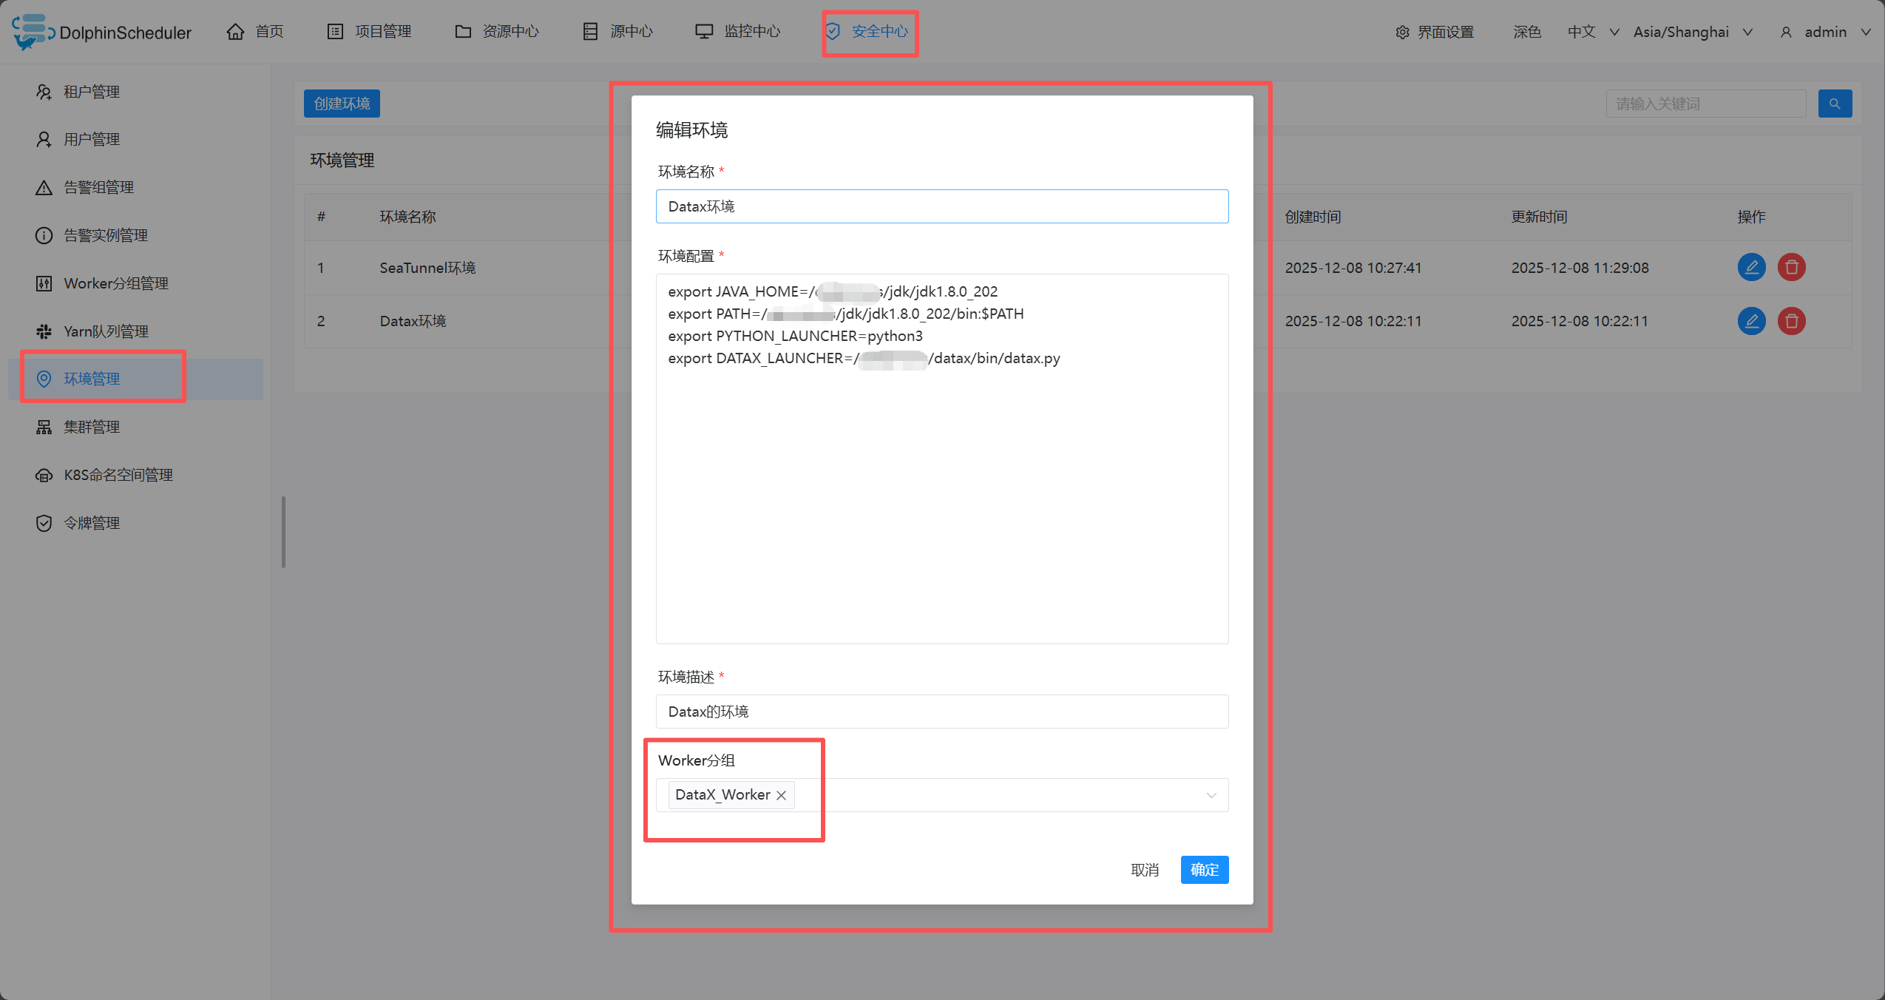Click the delete icon for SeaTunnel环境 row
Viewport: 1885px width, 1000px height.
pyautogui.click(x=1790, y=267)
